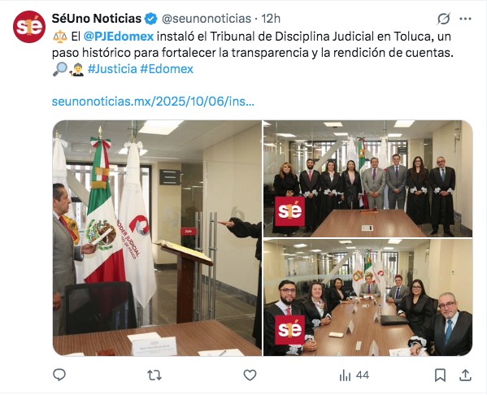Screen dimensions: 487x395
Task: Share the post via the upload arrow icon
Action: click(465, 375)
